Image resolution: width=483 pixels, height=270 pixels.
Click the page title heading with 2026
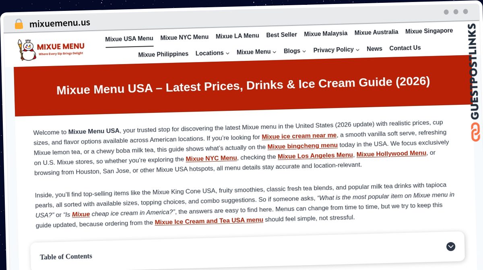pos(243,85)
